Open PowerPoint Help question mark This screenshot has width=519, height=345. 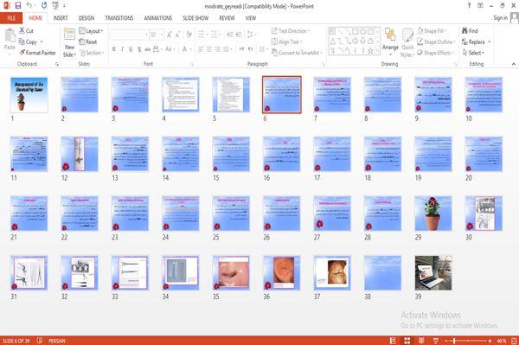(x=469, y=6)
